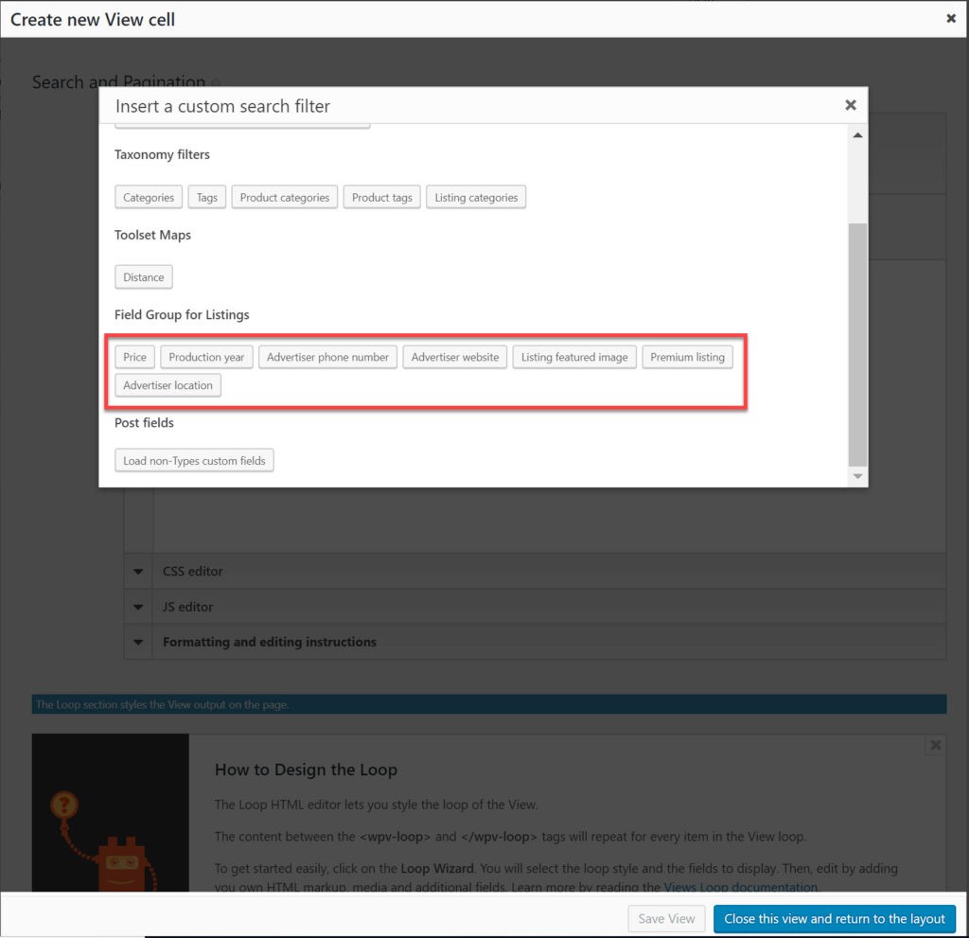Add the Advertiser location filter

point(167,385)
